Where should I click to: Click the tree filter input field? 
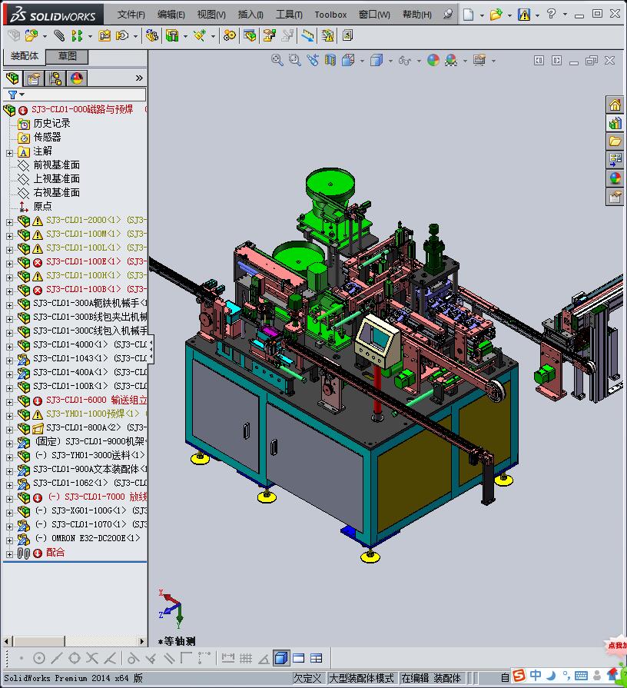point(75,95)
